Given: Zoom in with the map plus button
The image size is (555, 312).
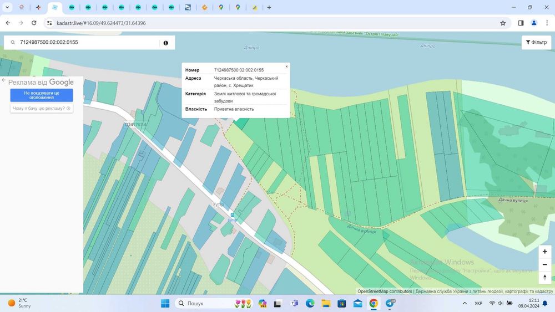Looking at the screenshot, I should (x=545, y=252).
